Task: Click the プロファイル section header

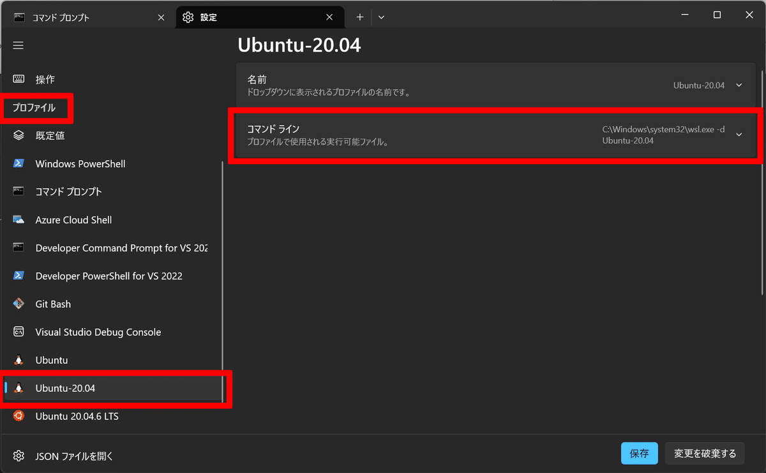Action: click(x=34, y=108)
